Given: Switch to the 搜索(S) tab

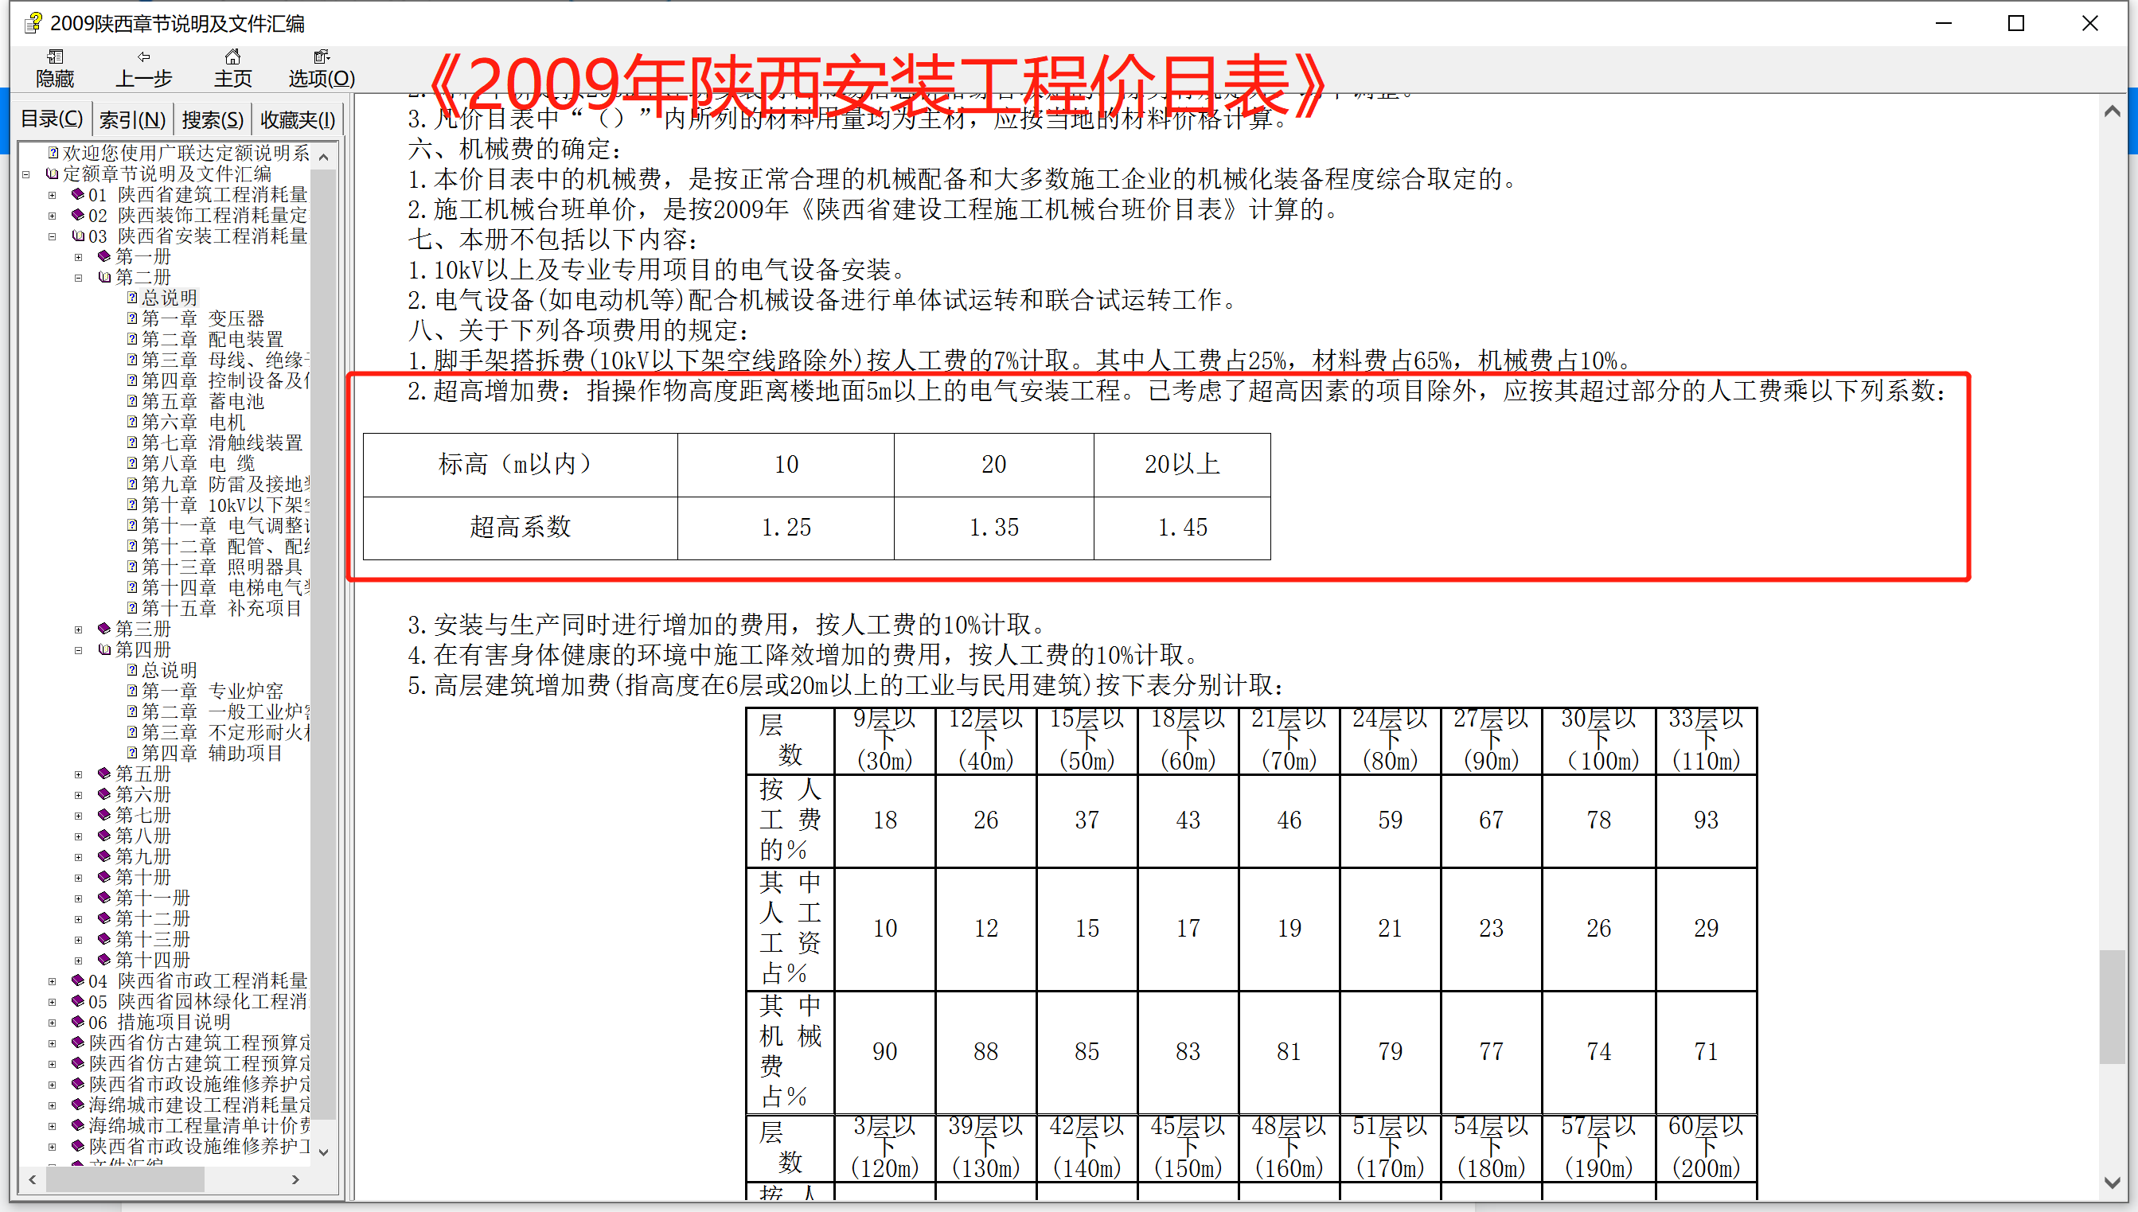Looking at the screenshot, I should pyautogui.click(x=213, y=120).
